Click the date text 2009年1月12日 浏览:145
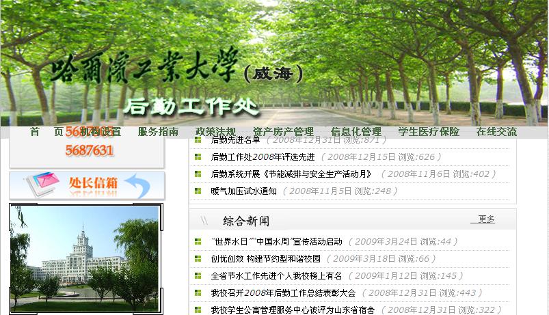This screenshot has height=315, width=549. [x=406, y=276]
